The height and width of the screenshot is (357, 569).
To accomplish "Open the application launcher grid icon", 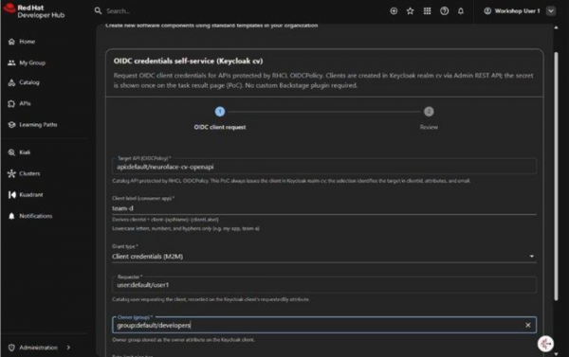I will tap(427, 10).
